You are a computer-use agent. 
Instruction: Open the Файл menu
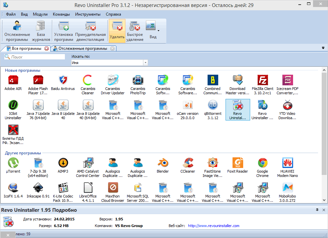11,14
